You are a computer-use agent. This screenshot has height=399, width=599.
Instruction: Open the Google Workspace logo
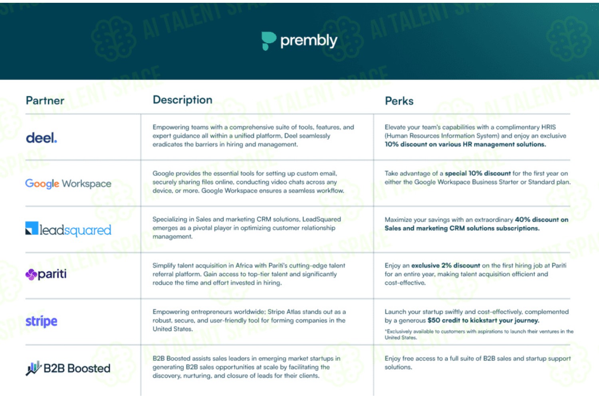click(x=68, y=184)
